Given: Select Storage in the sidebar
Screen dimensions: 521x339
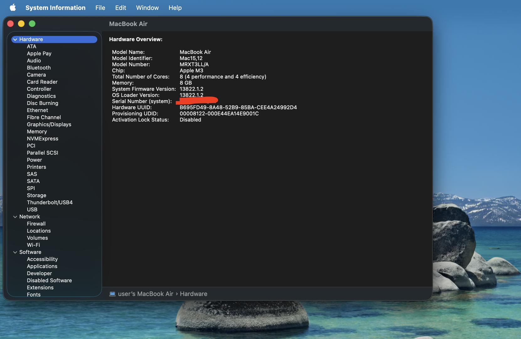Looking at the screenshot, I should pos(36,195).
